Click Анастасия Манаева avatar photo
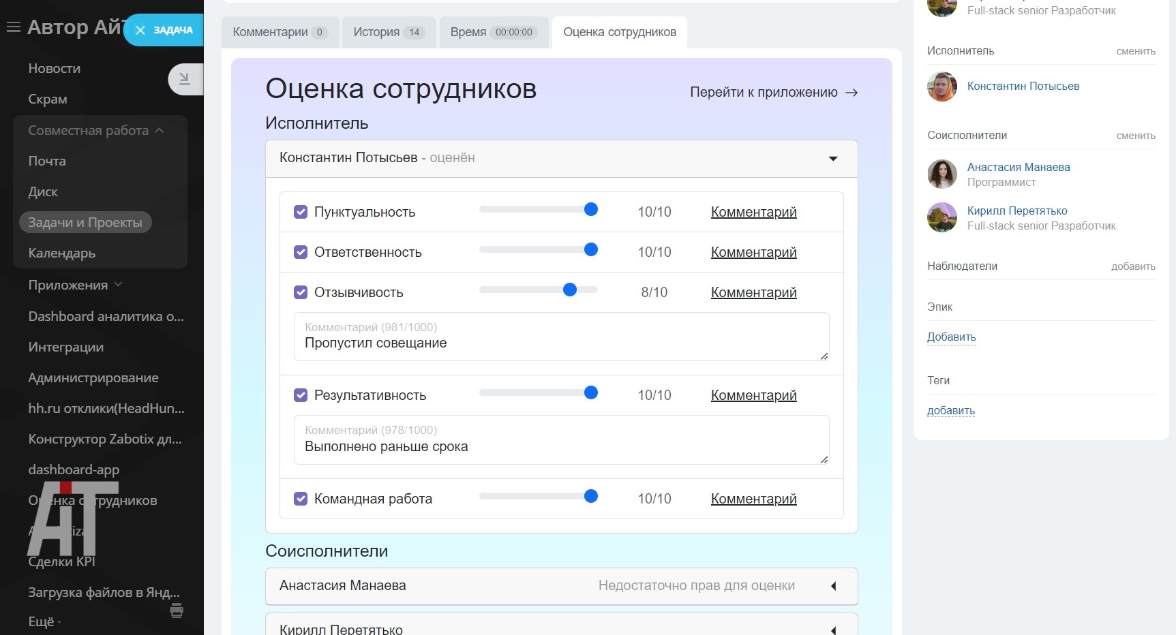This screenshot has height=635, width=1176. (x=942, y=174)
